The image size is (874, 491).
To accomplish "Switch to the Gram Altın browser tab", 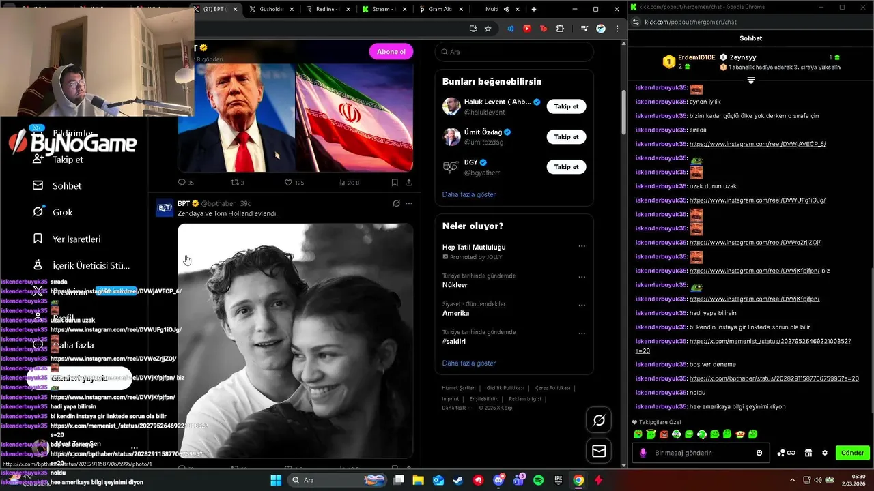I will (x=441, y=9).
